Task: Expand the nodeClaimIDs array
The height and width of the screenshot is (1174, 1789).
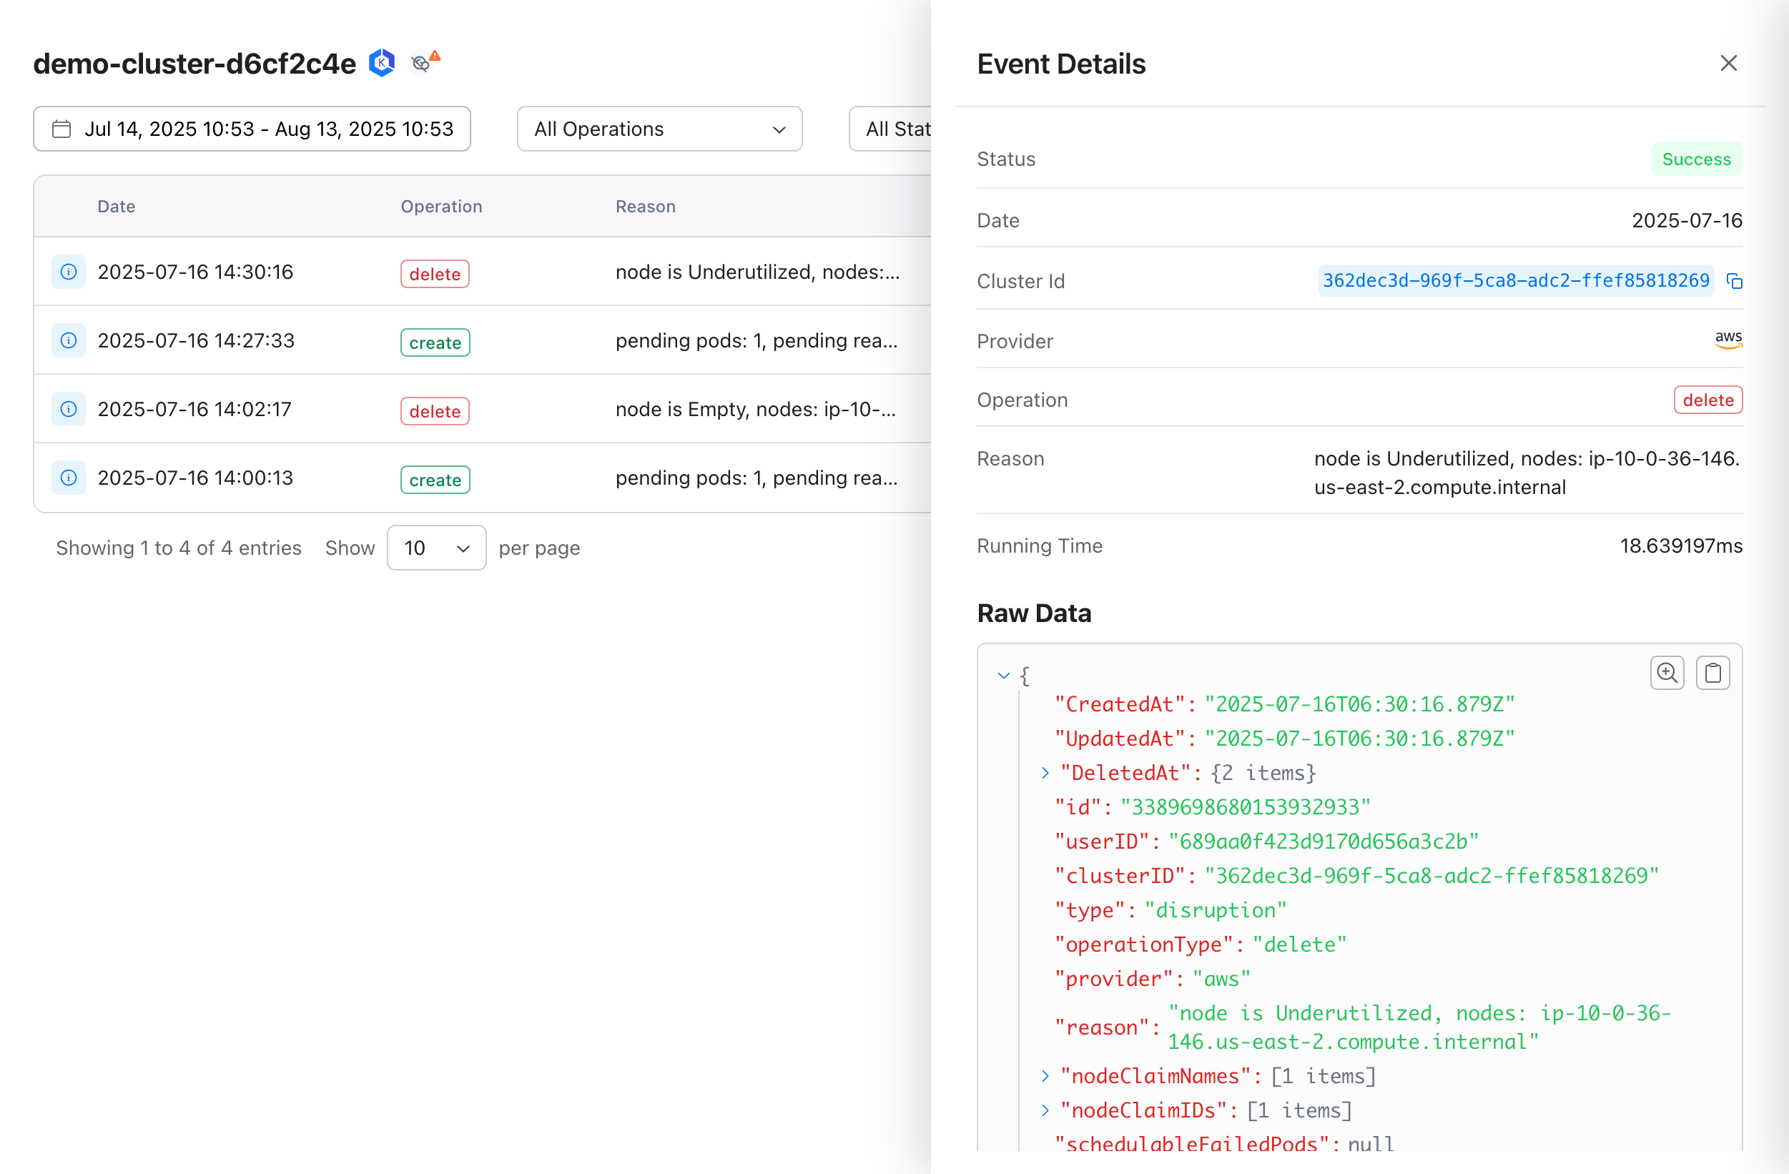Action: pos(1045,1110)
